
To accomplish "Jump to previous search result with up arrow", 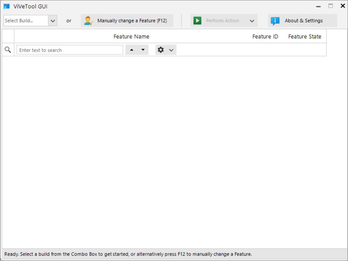I will [x=132, y=50].
